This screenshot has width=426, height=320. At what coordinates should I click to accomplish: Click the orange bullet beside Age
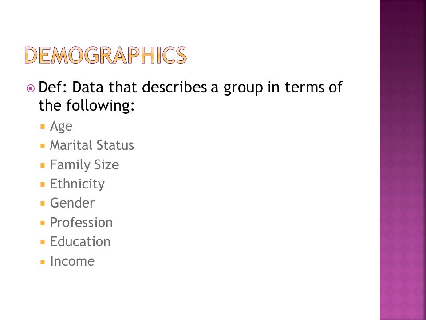coord(43,127)
